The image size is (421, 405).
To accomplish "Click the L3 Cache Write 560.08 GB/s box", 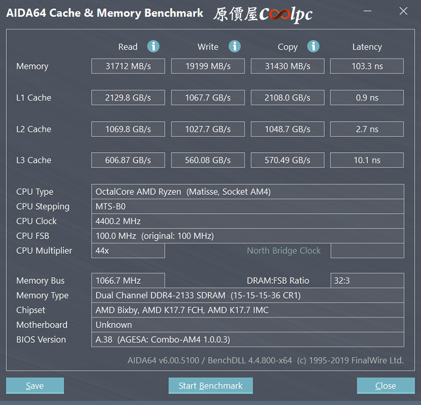I will tap(208, 160).
